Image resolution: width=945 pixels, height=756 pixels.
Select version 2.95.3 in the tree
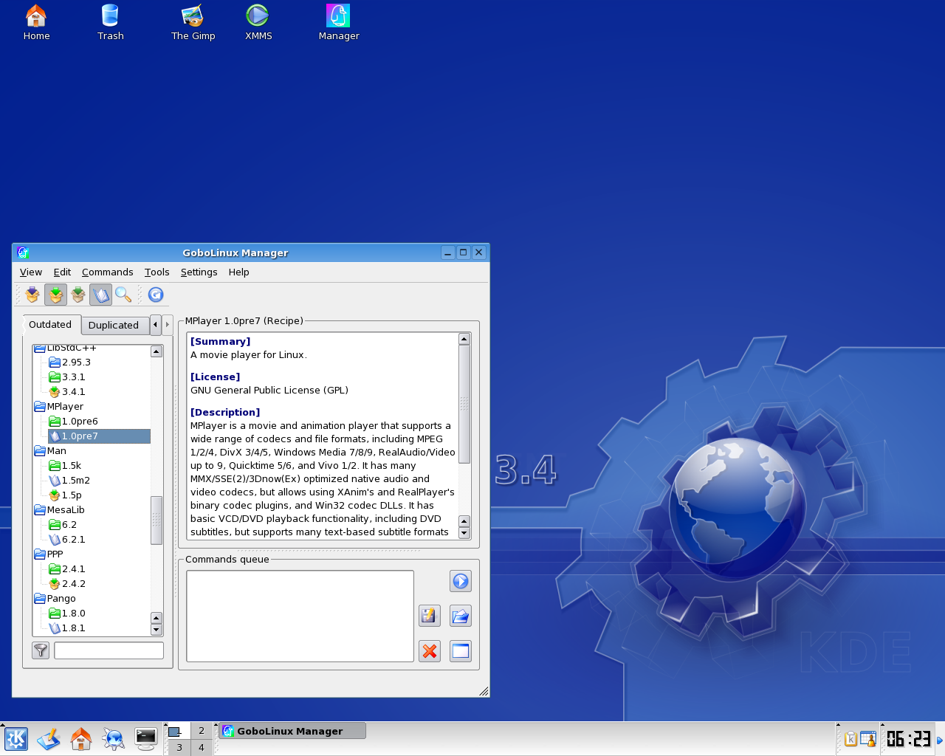70,362
